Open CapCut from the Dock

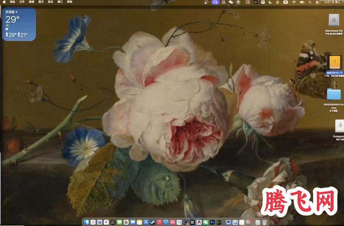(x=192, y=222)
